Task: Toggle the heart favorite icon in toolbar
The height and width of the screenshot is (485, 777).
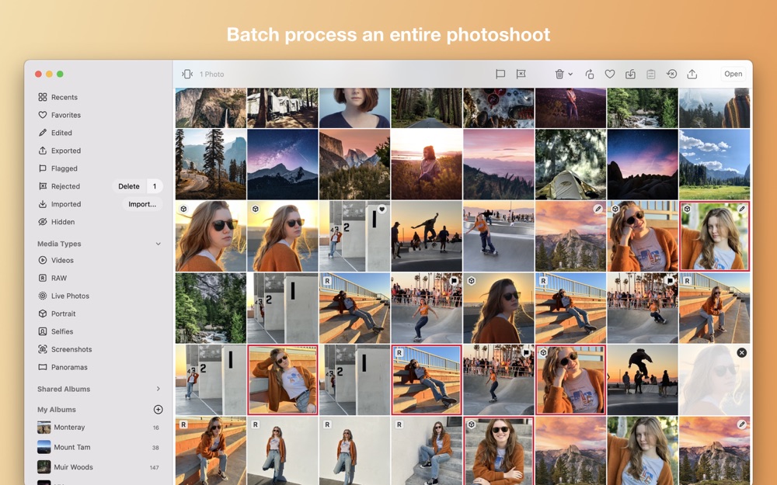Action: click(609, 74)
